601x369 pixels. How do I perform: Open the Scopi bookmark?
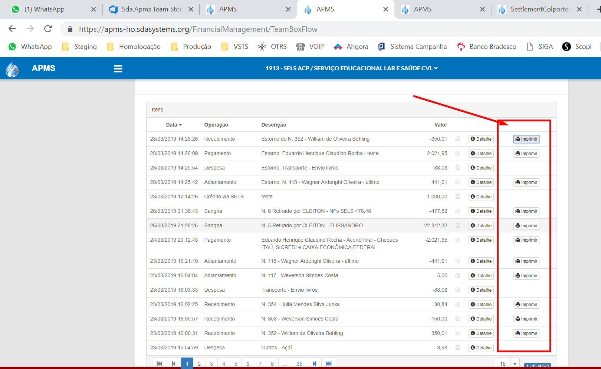point(577,47)
